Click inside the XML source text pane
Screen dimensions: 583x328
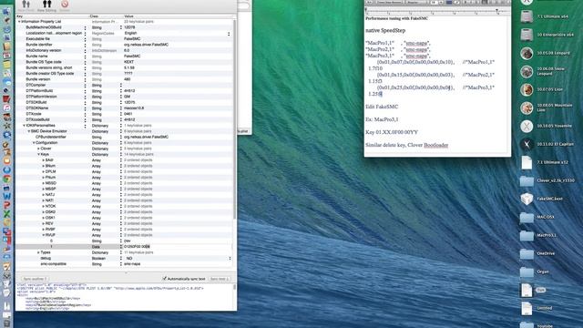124,297
